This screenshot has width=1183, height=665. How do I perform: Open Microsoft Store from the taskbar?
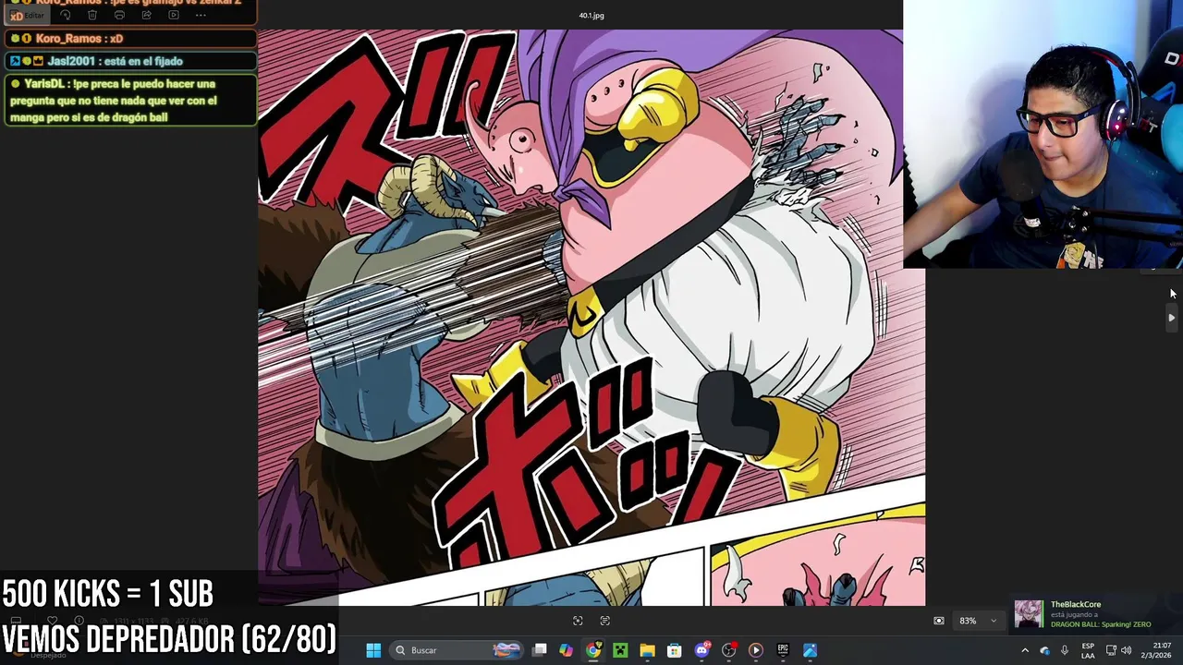coord(674,650)
